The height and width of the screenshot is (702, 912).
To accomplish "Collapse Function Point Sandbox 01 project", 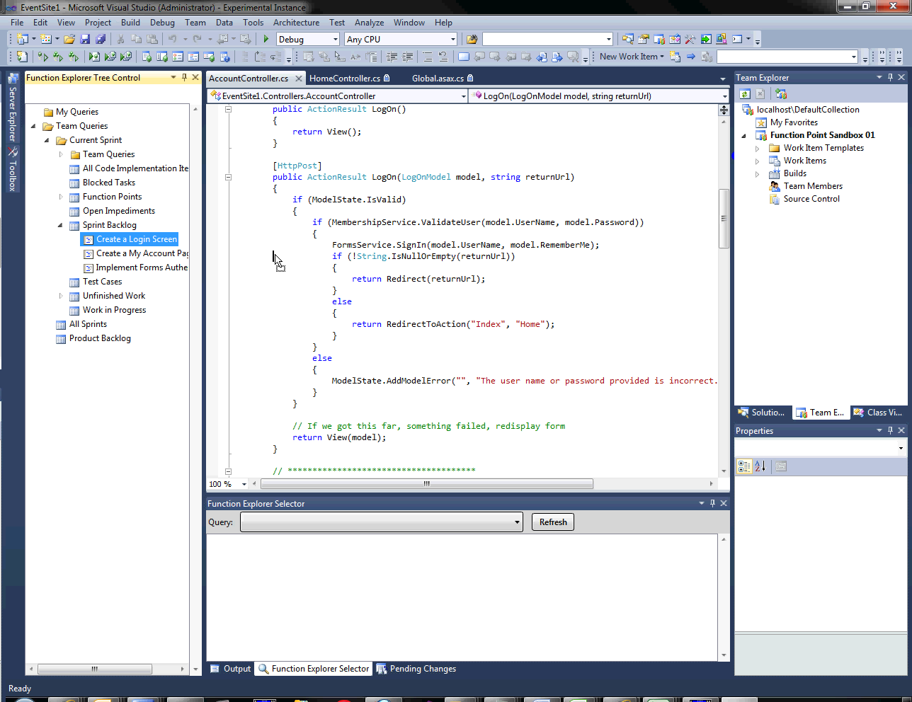I will click(x=743, y=135).
